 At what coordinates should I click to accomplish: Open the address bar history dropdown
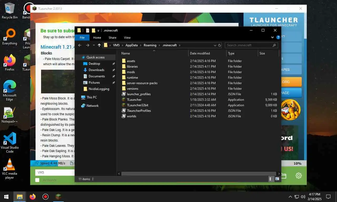(215, 45)
